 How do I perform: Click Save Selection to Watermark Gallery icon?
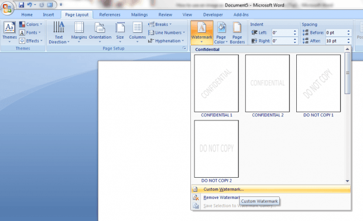(196, 206)
